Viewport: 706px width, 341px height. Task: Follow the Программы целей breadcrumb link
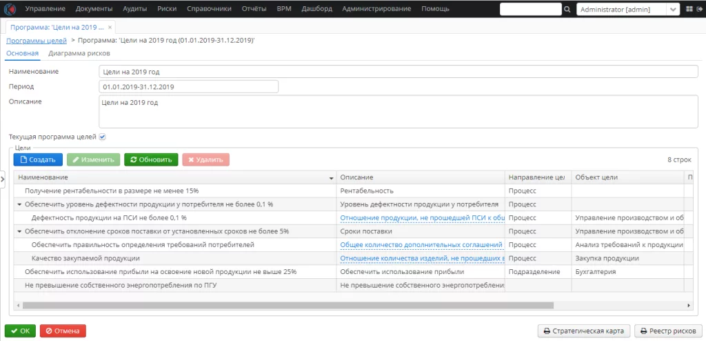(37, 41)
